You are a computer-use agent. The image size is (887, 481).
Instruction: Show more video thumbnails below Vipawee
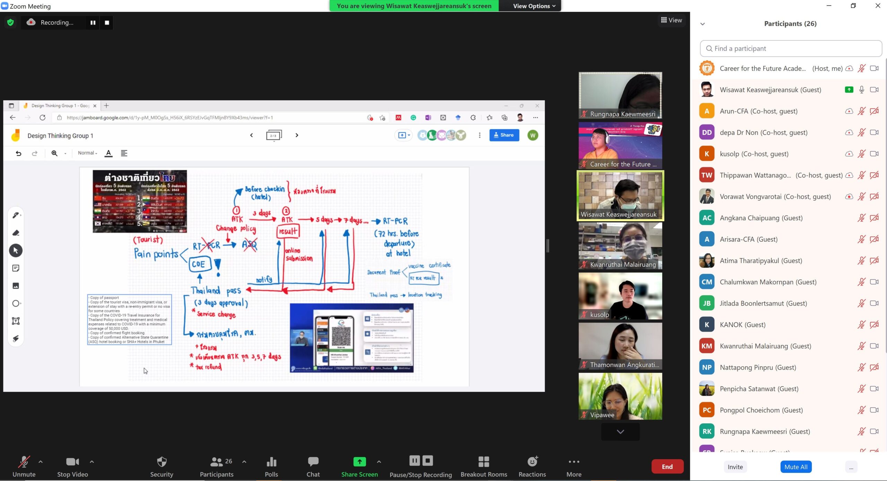pos(620,432)
